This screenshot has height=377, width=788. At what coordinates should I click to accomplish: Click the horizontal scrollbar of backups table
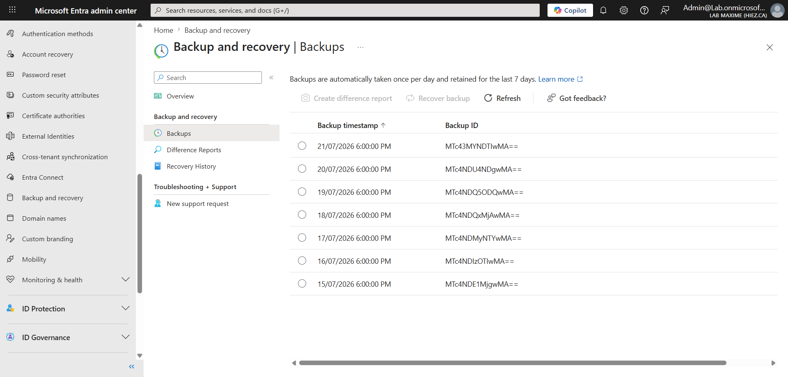[513, 363]
